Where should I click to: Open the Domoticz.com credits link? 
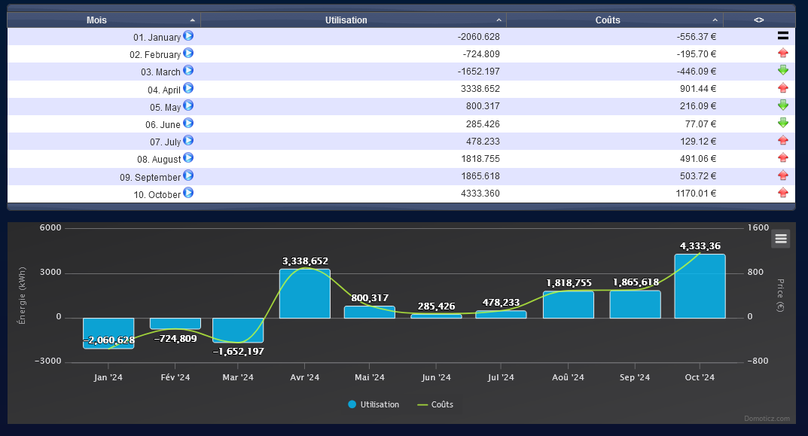coord(767,419)
